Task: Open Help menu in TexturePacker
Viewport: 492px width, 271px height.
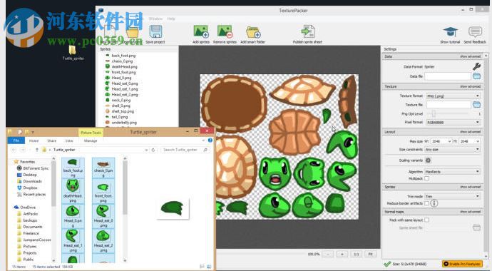Action: [x=171, y=19]
